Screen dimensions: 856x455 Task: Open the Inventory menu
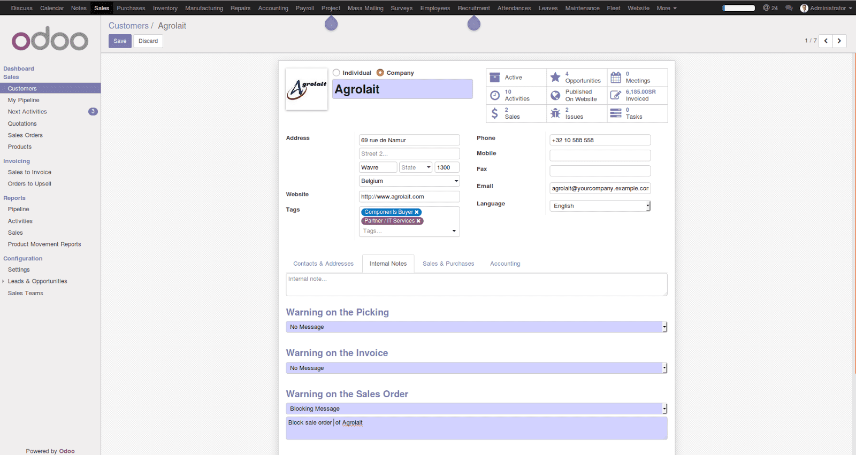click(165, 8)
